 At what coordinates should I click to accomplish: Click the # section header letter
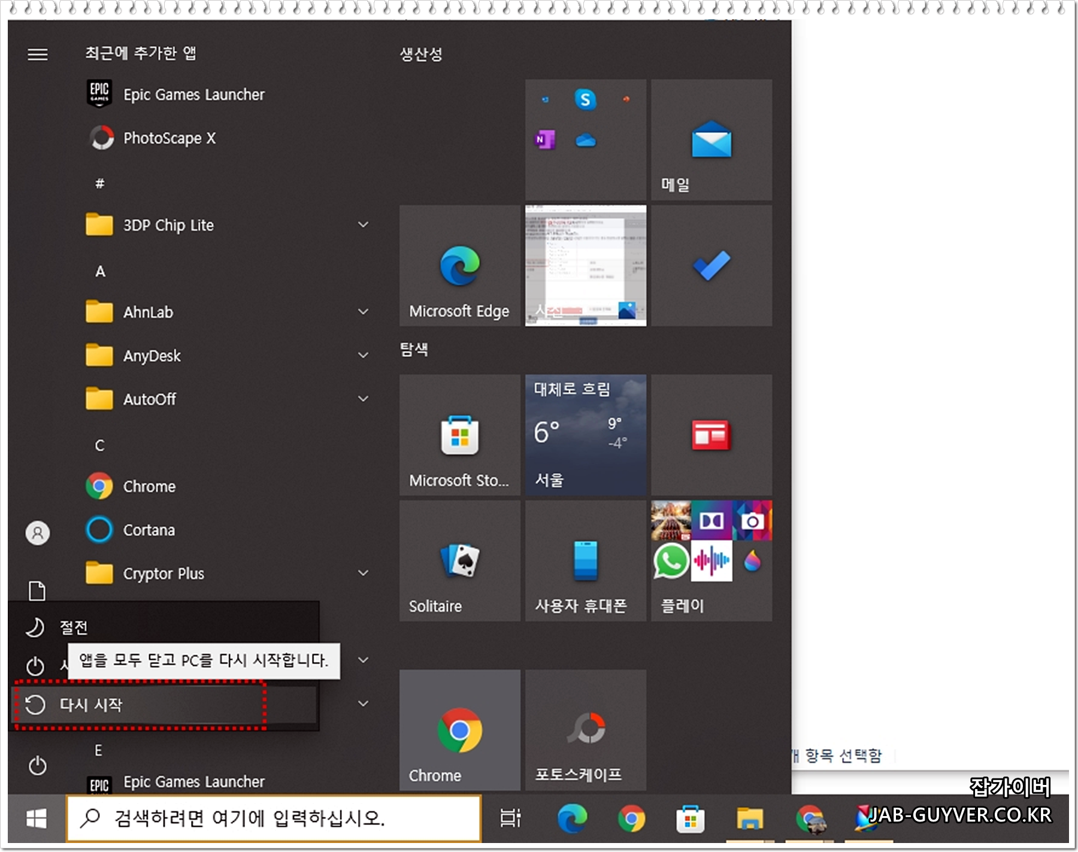point(100,184)
